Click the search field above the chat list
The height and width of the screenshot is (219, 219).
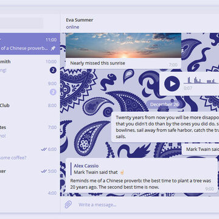click(x=21, y=23)
